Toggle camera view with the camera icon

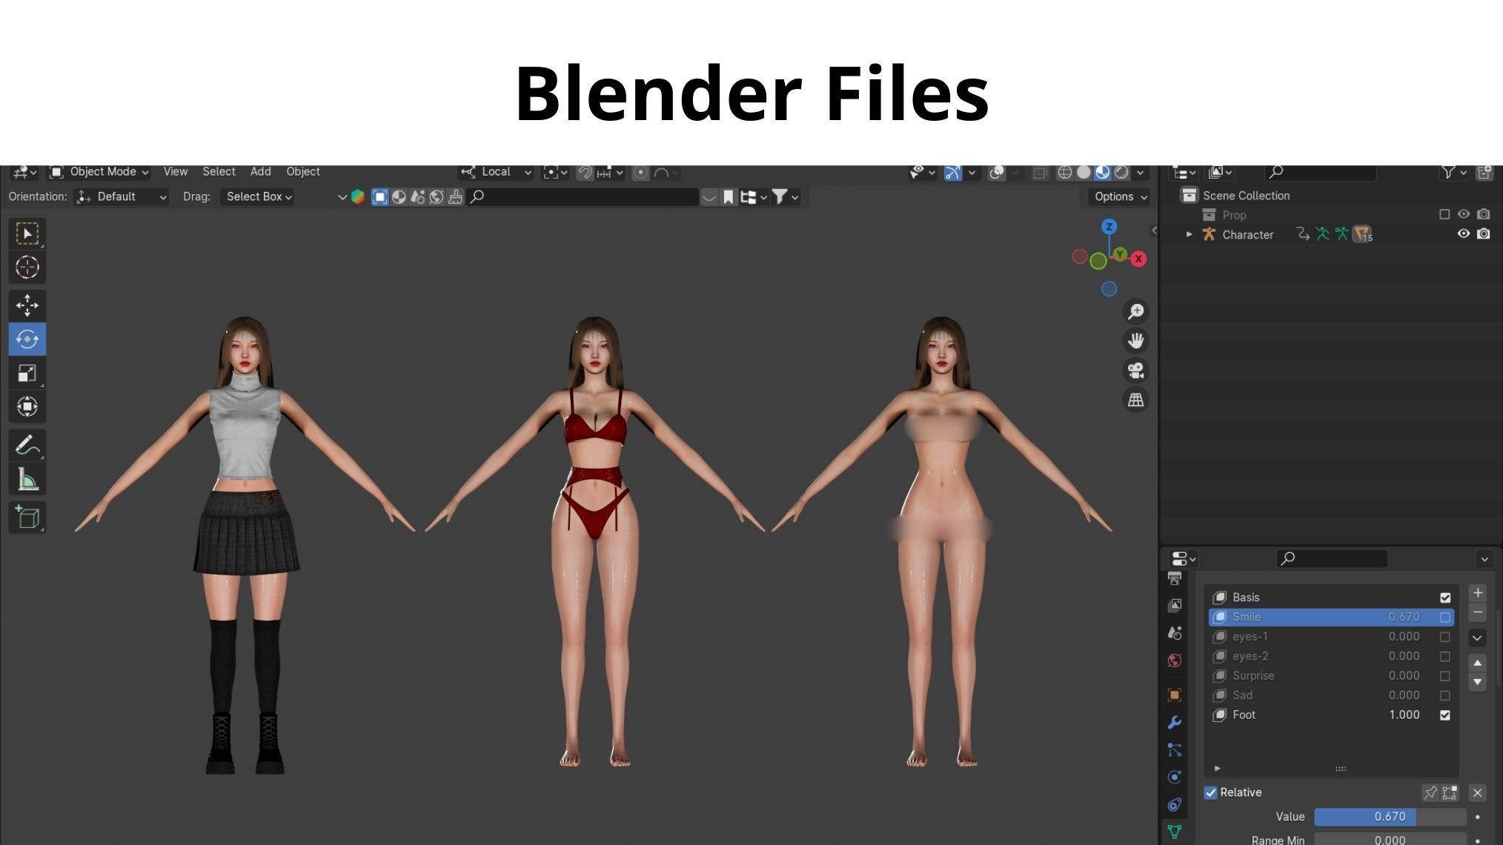pos(1135,371)
